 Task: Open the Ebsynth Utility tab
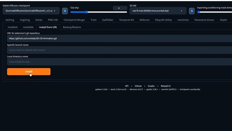tap(163, 20)
